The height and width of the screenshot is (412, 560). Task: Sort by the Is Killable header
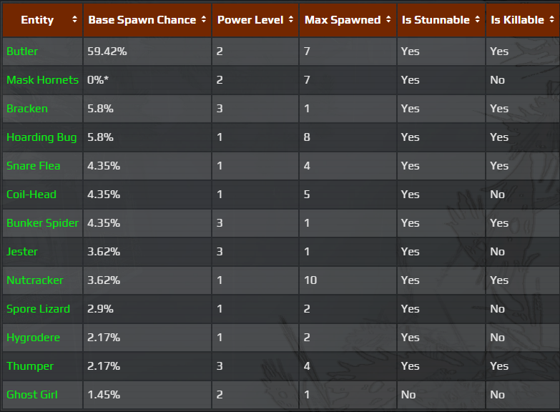(x=551, y=20)
